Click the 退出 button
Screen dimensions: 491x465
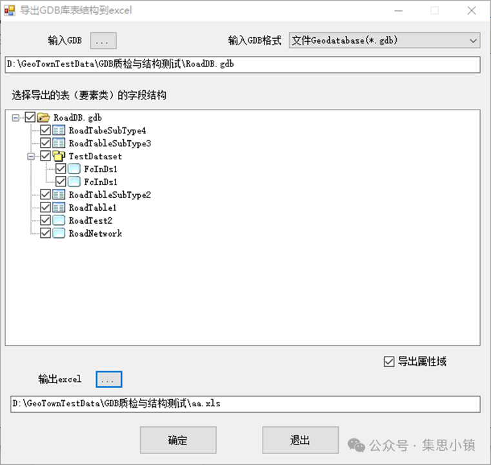coord(300,440)
